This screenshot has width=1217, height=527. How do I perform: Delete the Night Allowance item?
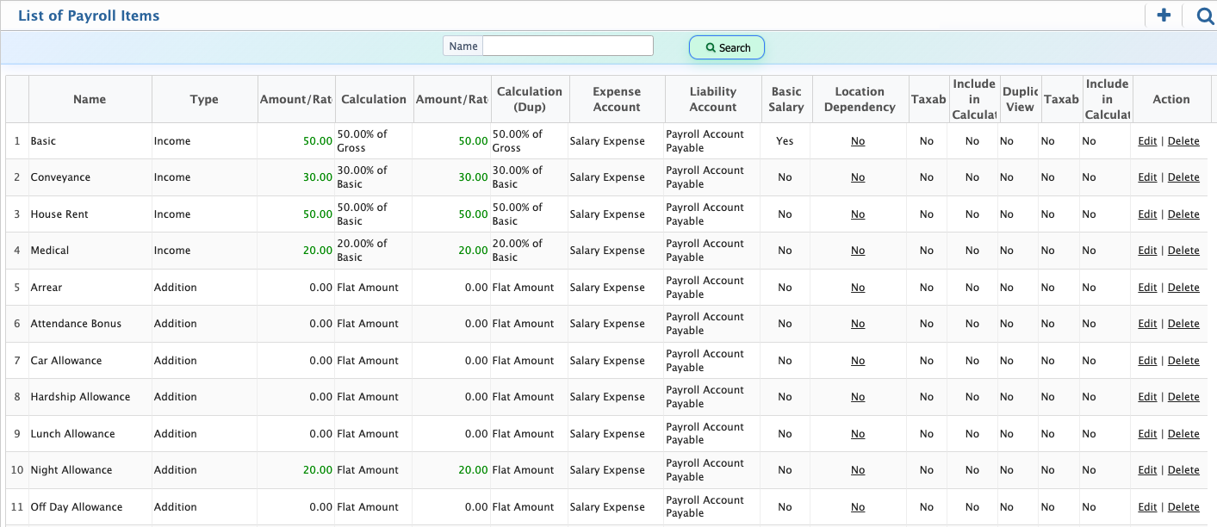[1183, 470]
